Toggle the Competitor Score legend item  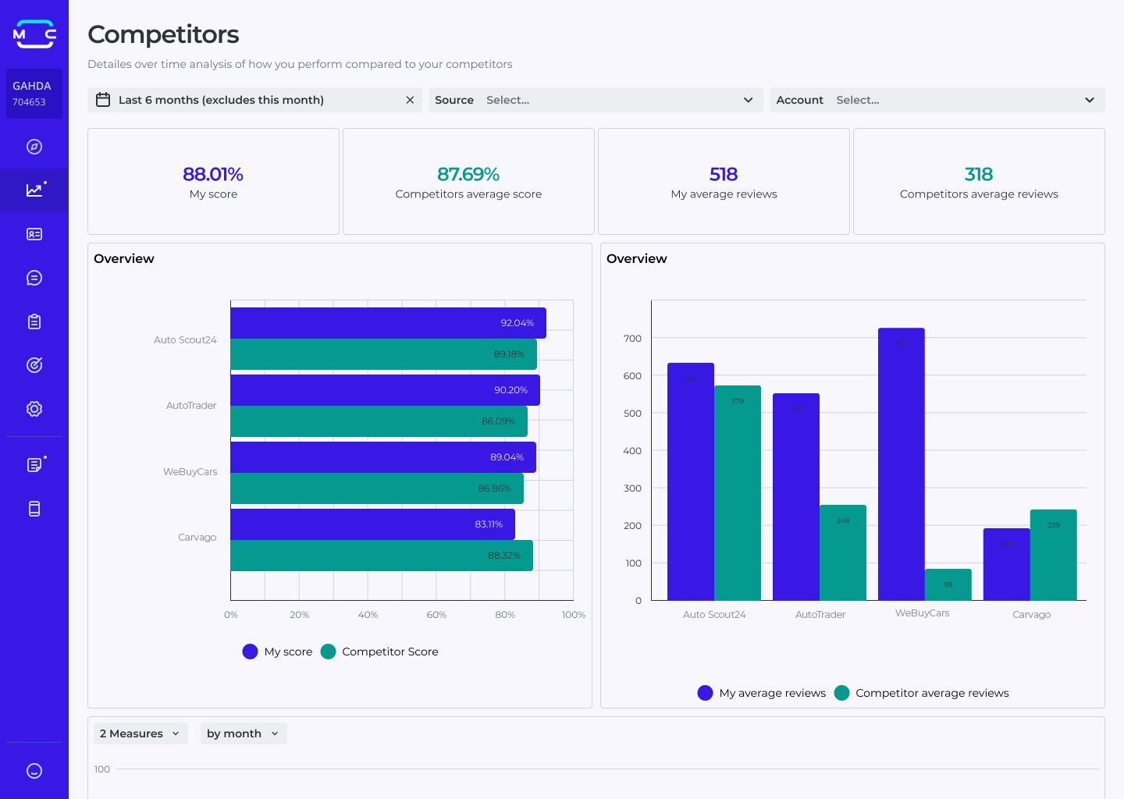pyautogui.click(x=379, y=652)
